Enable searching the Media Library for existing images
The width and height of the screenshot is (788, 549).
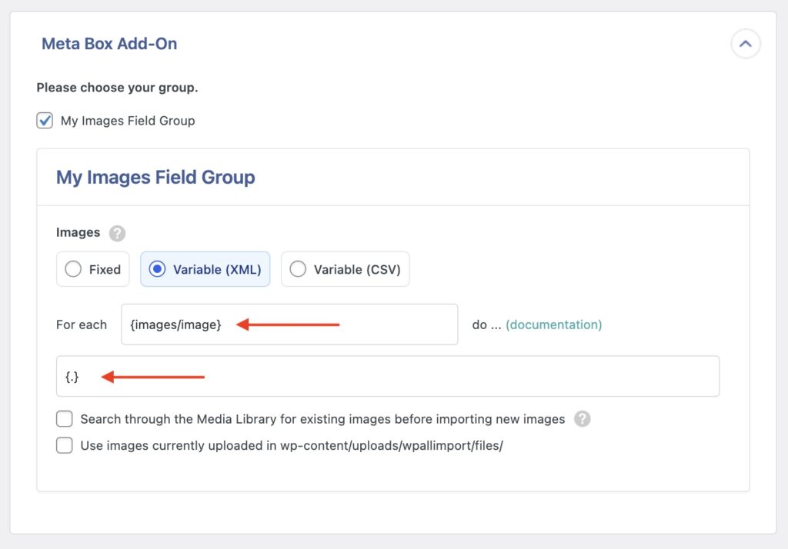coord(64,418)
